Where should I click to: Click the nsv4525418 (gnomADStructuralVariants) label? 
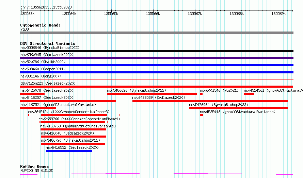click(238, 112)
